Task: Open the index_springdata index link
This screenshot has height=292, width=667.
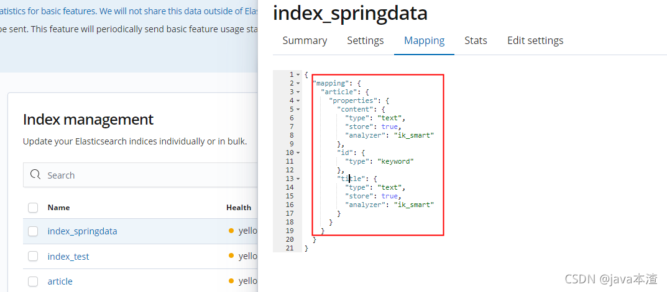Action: tap(82, 231)
